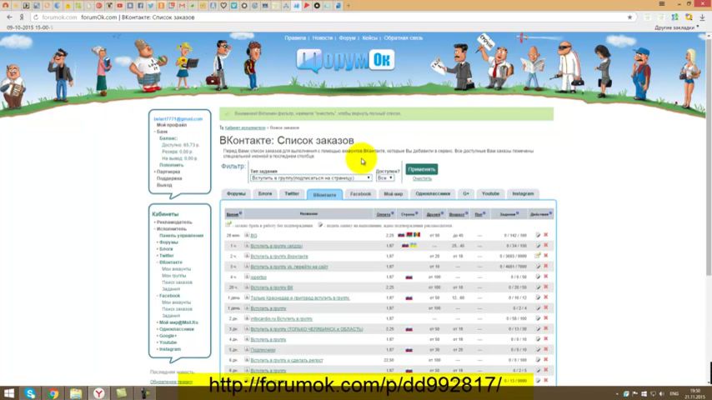This screenshot has height=400, width=712.
Task: Open Yandex browser from the Windows taskbar
Action: [99, 393]
